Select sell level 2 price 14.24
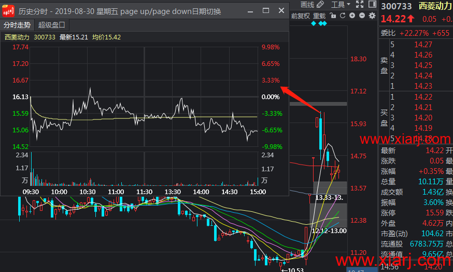Screen dimensions: 453x272 423,76
